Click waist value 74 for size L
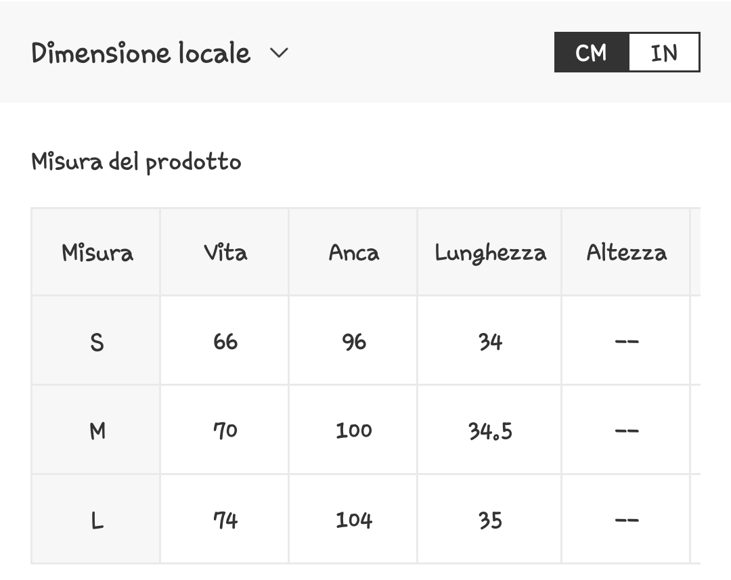 (225, 520)
